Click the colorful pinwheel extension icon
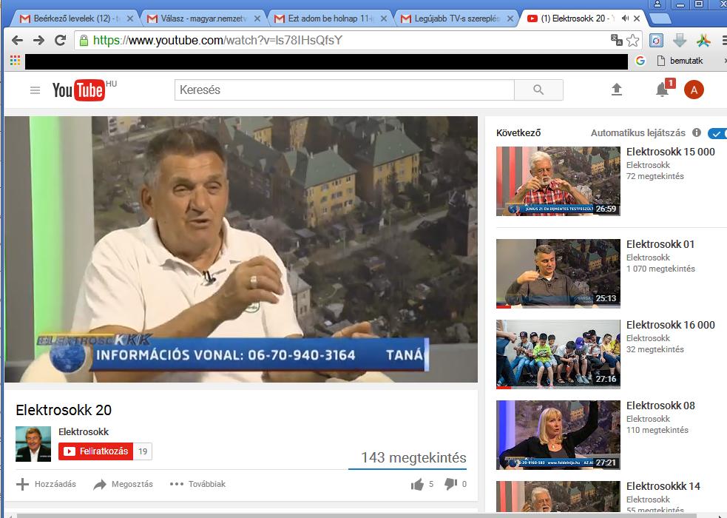Screen dimensions: 727x518 tap(703, 41)
